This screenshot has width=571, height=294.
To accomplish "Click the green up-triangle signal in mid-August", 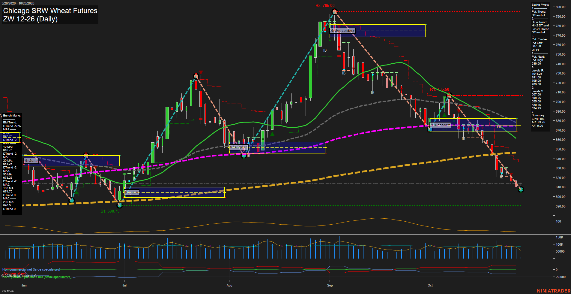I will click(x=272, y=134).
